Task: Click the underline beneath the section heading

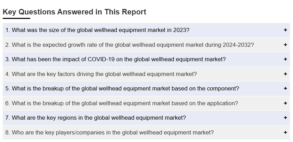Action: coord(16,18)
